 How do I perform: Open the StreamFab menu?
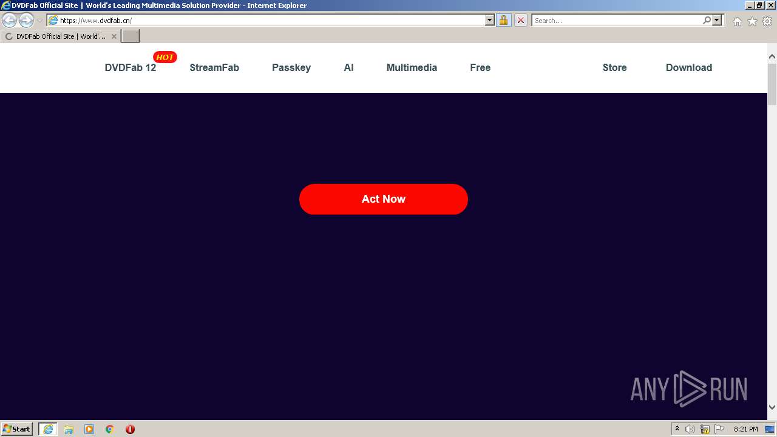coord(214,67)
